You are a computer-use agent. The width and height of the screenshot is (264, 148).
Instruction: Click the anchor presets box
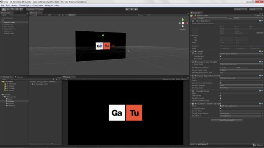(x=195, y=30)
